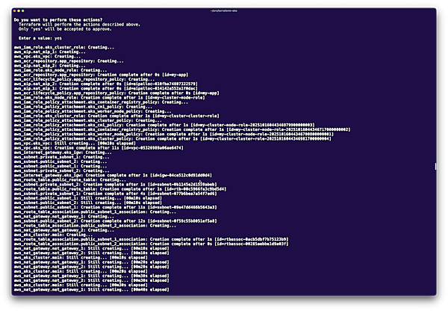Close the terminal window with red button

click(15, 11)
